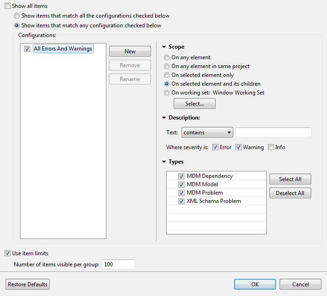Click the Deselect All types button
The height and width of the screenshot is (296, 327).
[290, 193]
